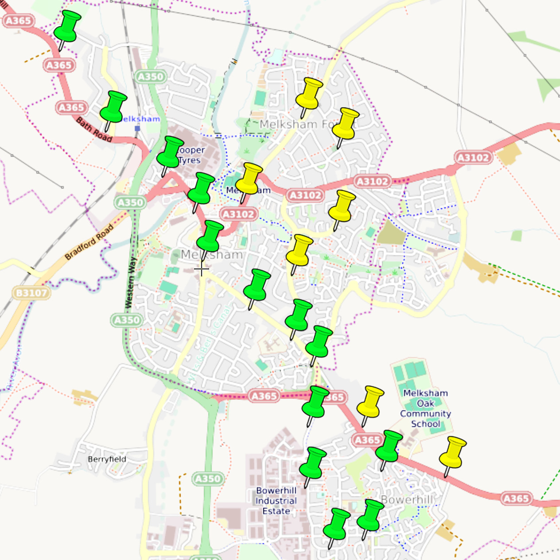560x560 pixels.
Task: Select the Western Way road label
Action: pyautogui.click(x=131, y=282)
